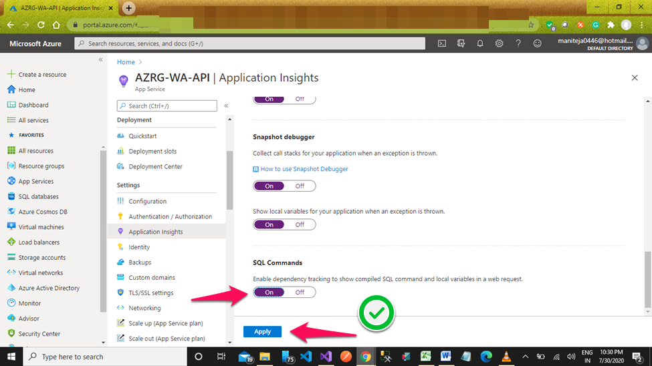Open a new browser tab

(x=129, y=8)
